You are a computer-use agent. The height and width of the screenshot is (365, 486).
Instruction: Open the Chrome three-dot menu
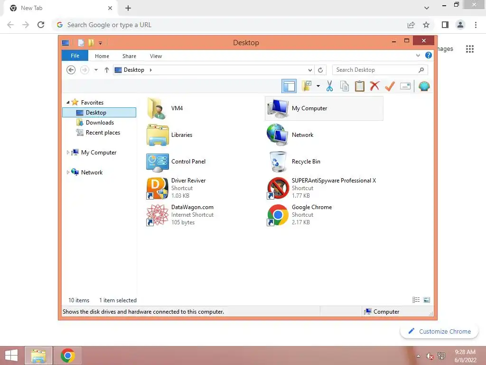pyautogui.click(x=476, y=25)
